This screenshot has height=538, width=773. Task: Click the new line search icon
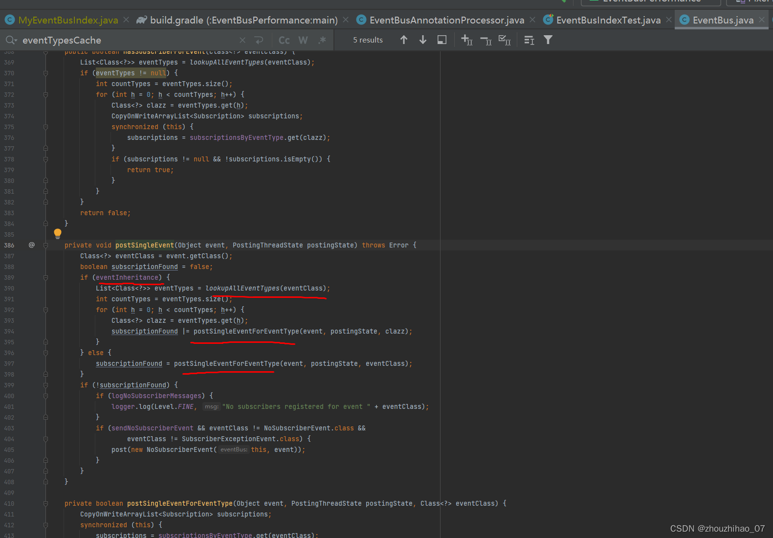pyautogui.click(x=259, y=40)
